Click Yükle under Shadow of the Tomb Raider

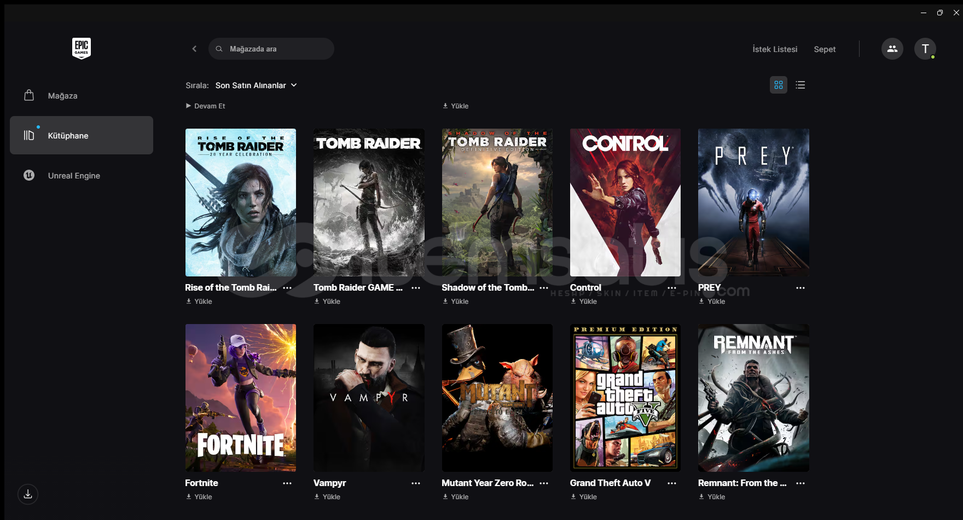456,302
